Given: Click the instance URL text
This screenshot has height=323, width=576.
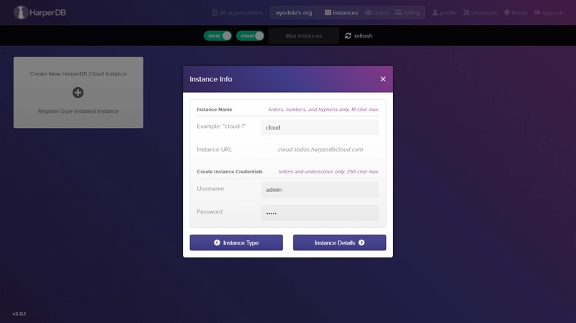Looking at the screenshot, I should 320,150.
